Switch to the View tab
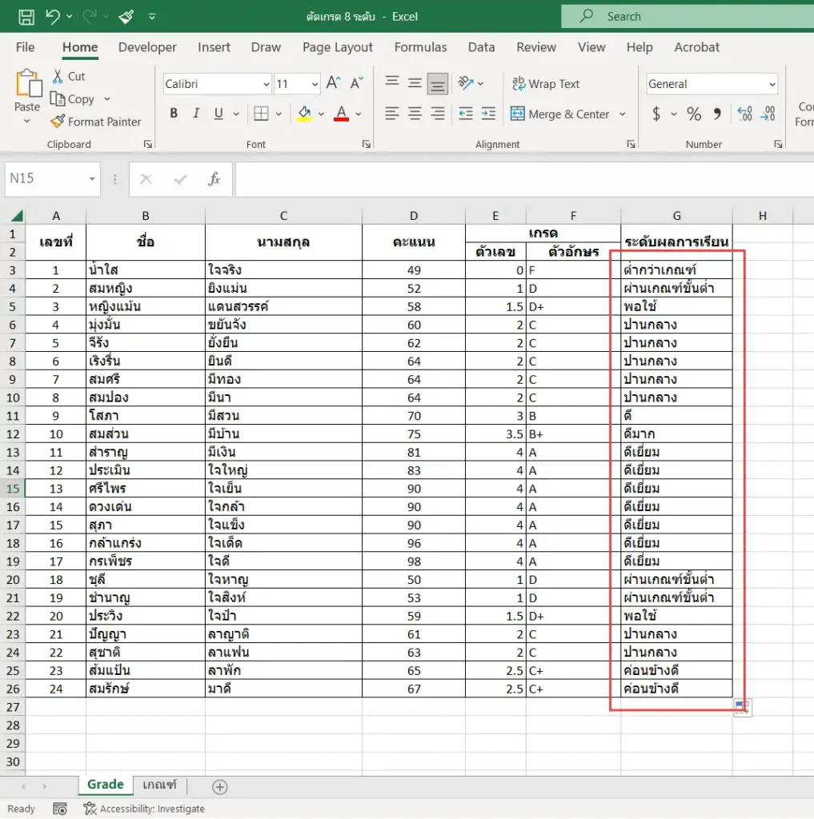 coord(591,47)
